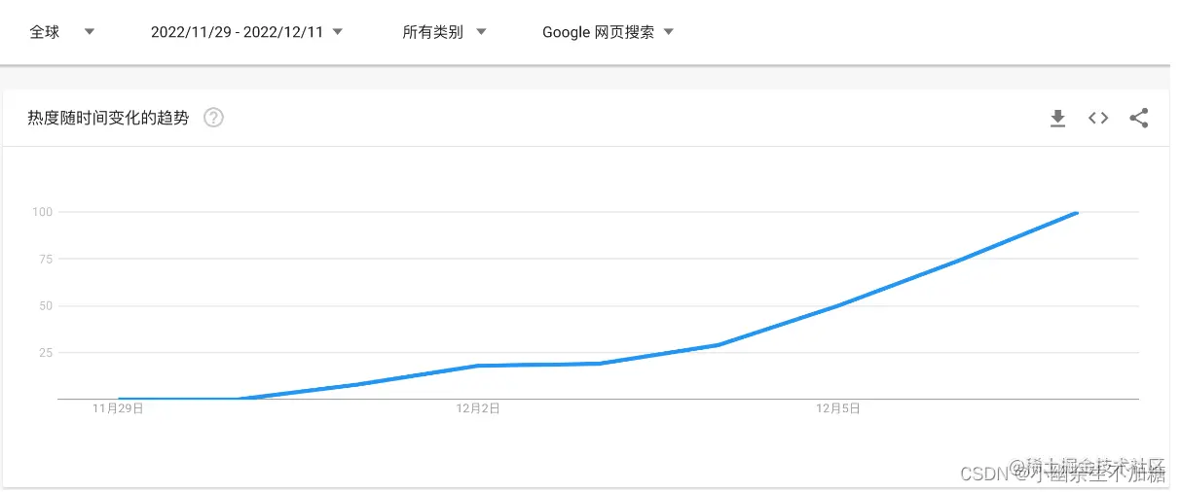
Task: Click the 50 y-axis value
Action: [x=45, y=305]
